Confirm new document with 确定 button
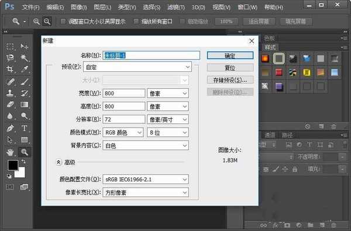Viewport: 351px width, 231px height. 230,56
